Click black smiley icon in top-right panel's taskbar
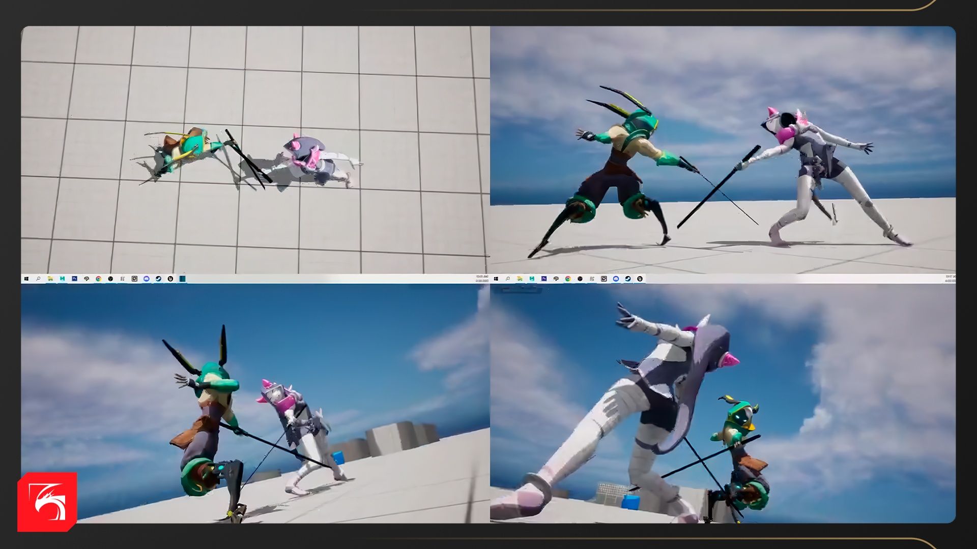Screen dimensions: 977x549 tap(640, 279)
